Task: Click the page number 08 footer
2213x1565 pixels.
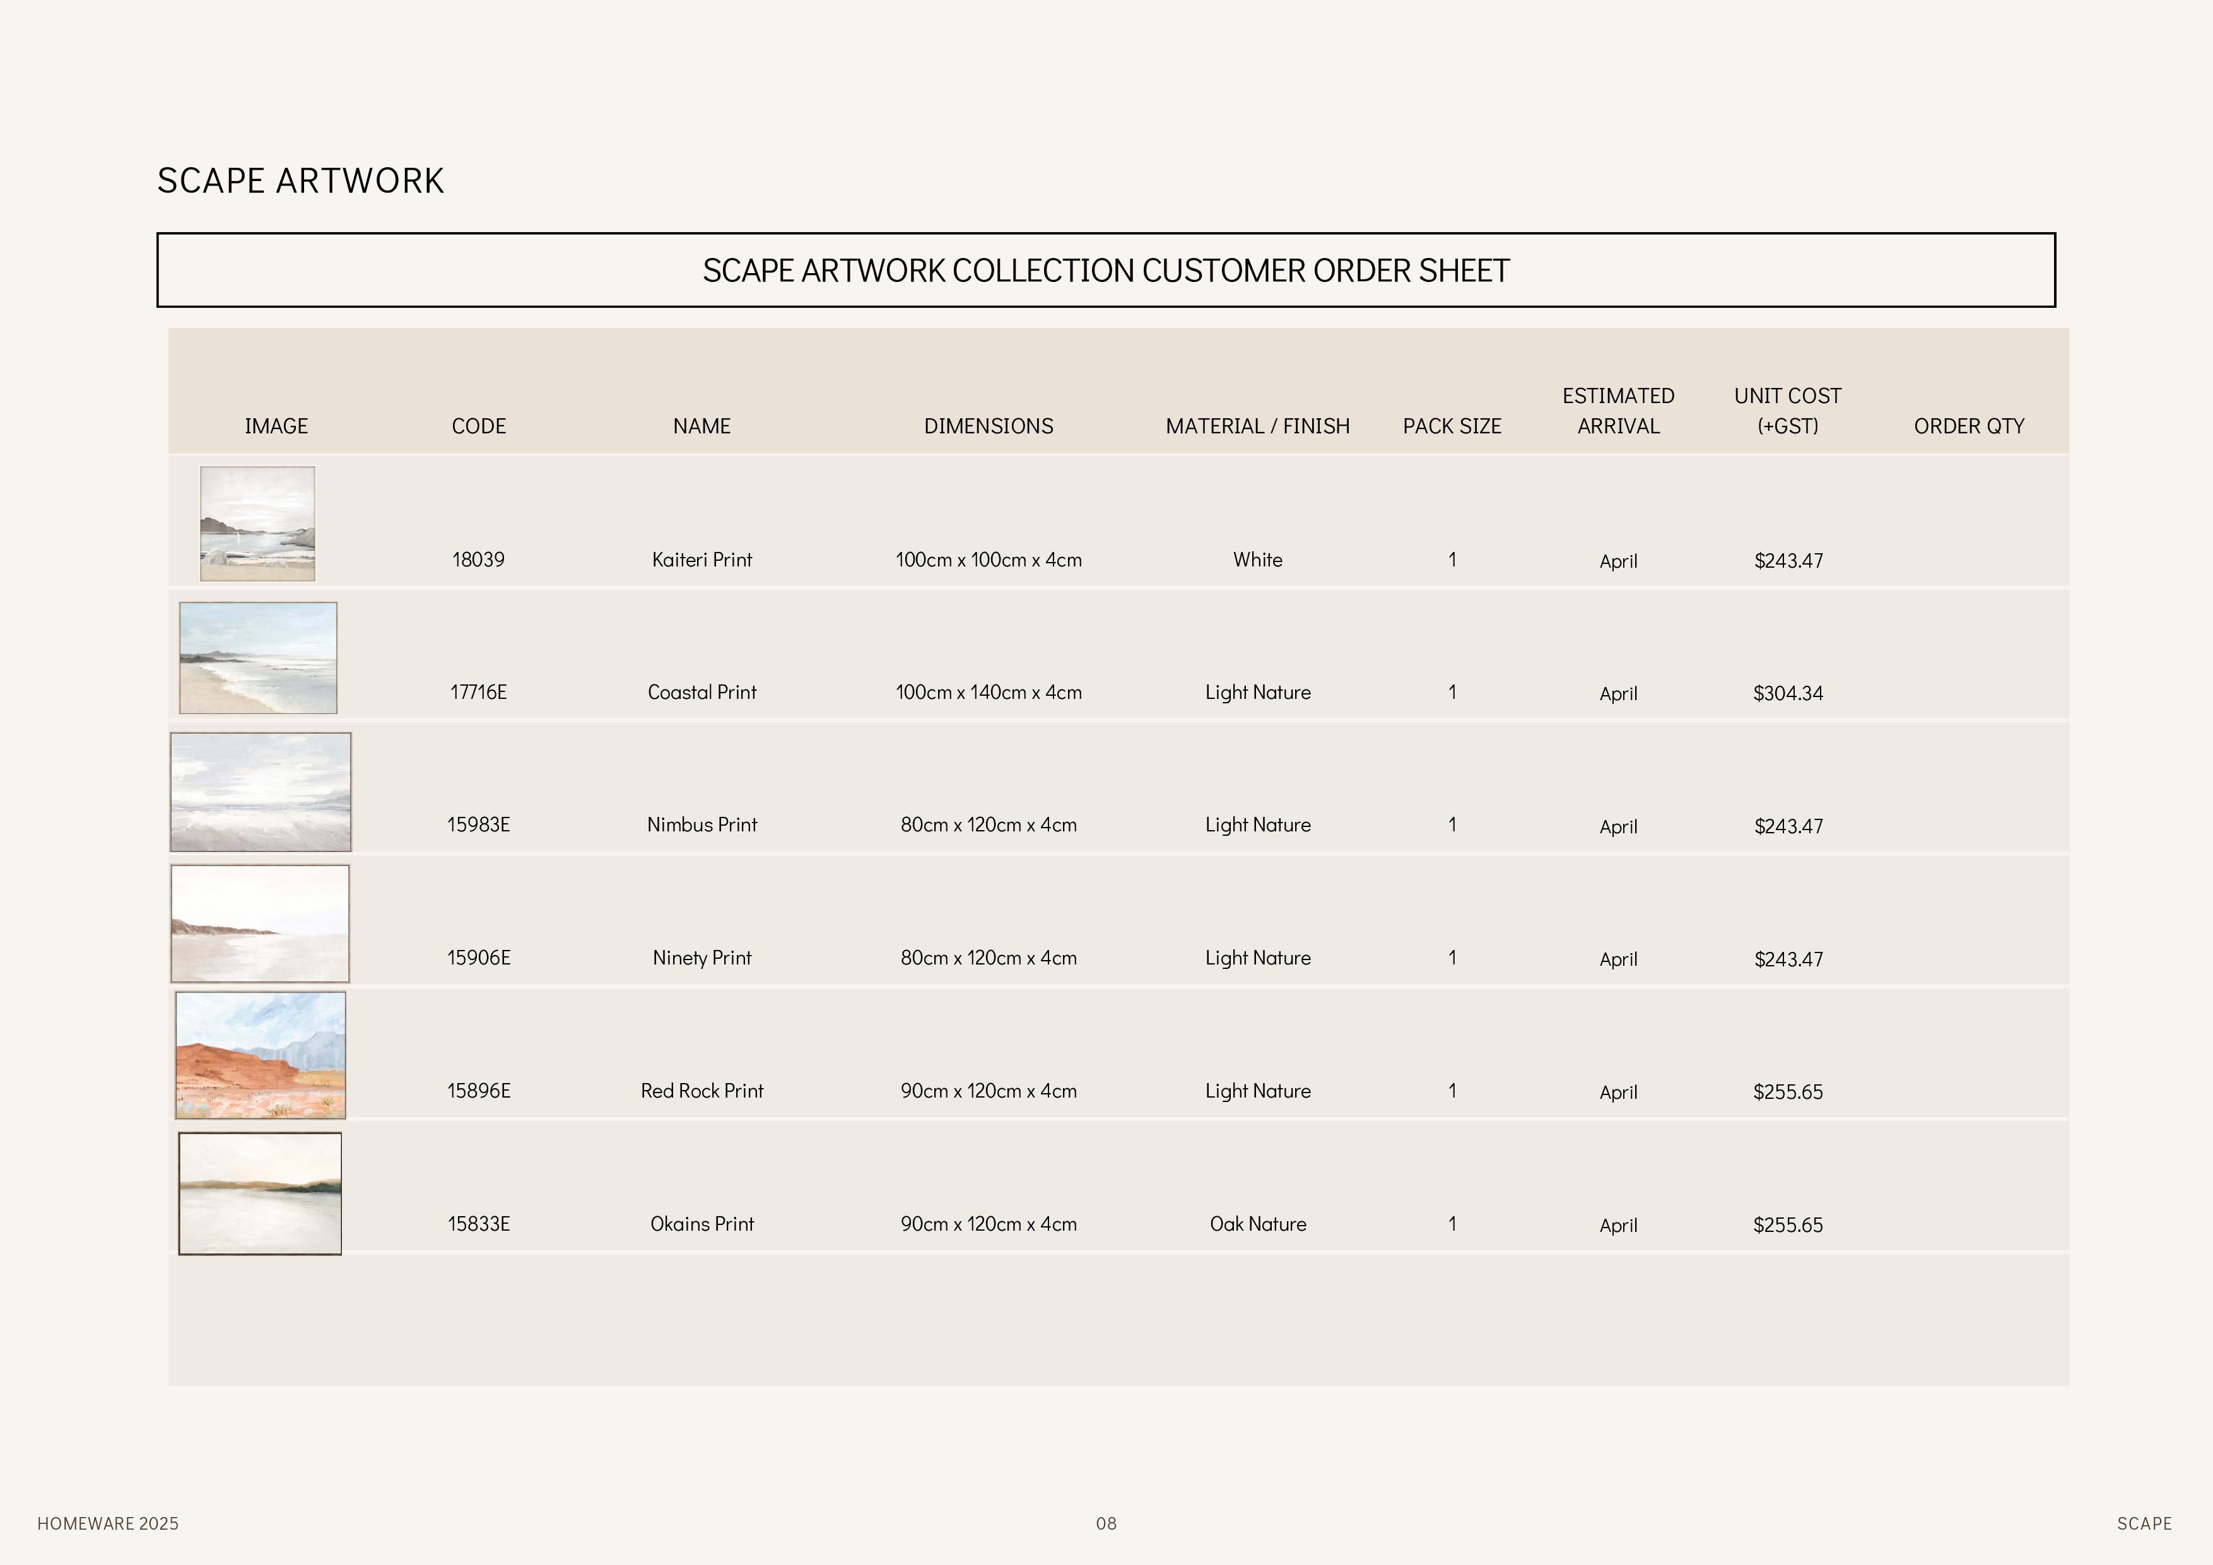Action: click(1105, 1523)
